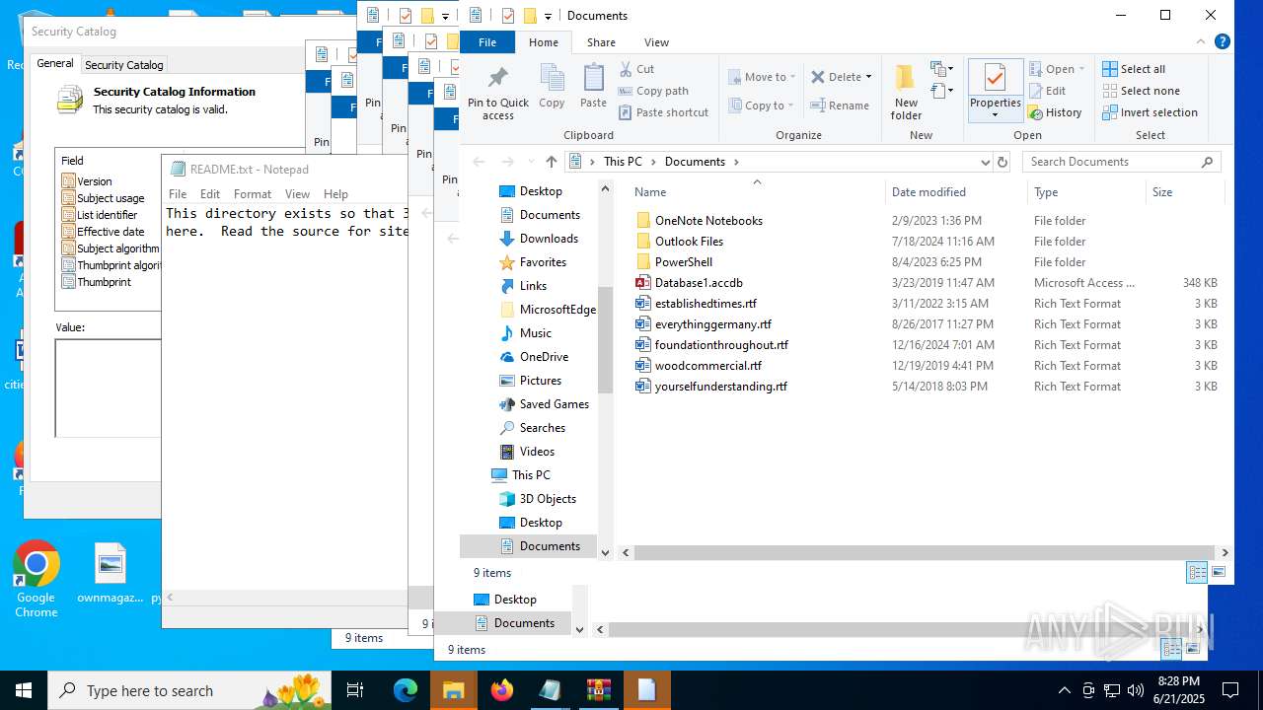Viewport: 1263px width, 710px height.
Task: Collapse the ribbon with the chevron
Action: 1199,41
